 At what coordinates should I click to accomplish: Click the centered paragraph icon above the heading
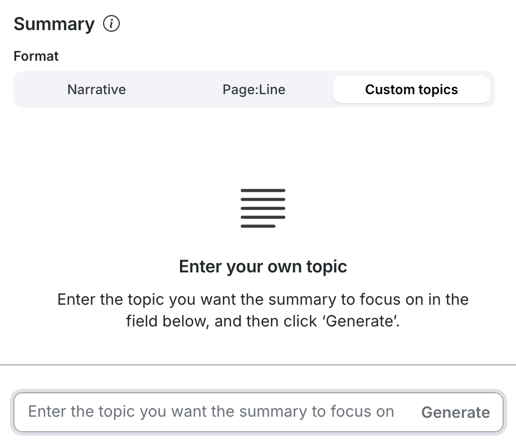point(262,208)
